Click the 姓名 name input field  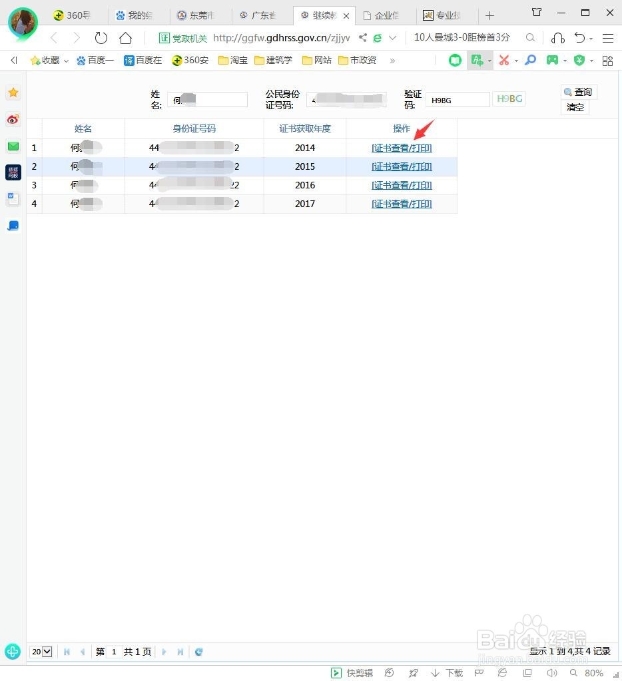coord(208,99)
